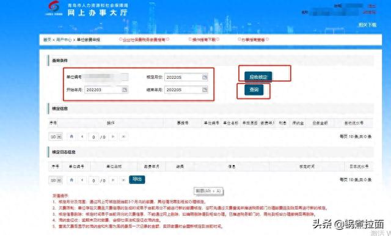Jump to last page in 核定信息 pager
Screen dimensions: 391x236
[x=123, y=136]
